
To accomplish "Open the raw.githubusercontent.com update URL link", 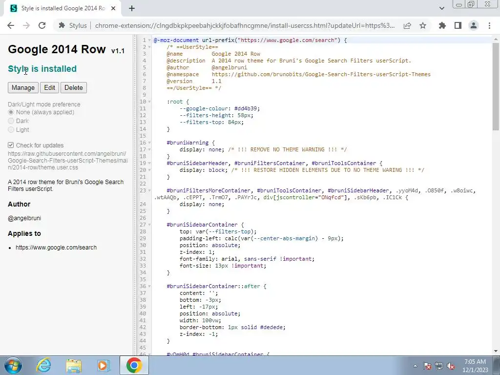I will click(67, 160).
